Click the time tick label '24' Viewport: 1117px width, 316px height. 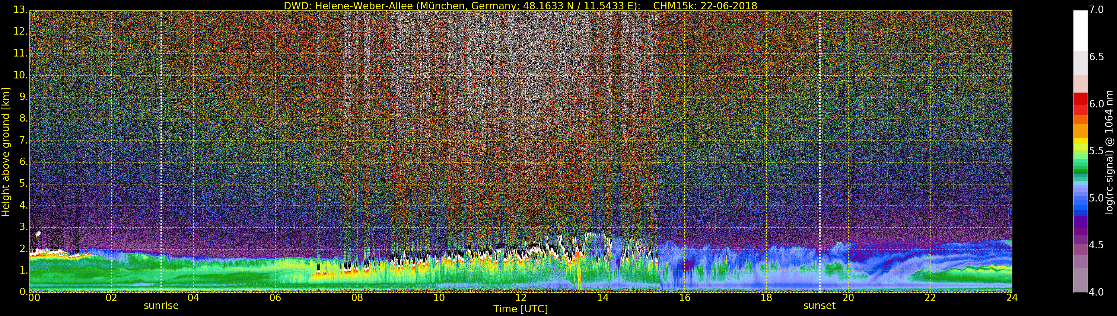tap(1012, 298)
